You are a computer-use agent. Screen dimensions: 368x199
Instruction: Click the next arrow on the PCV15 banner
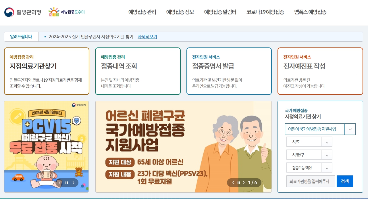[74, 182]
